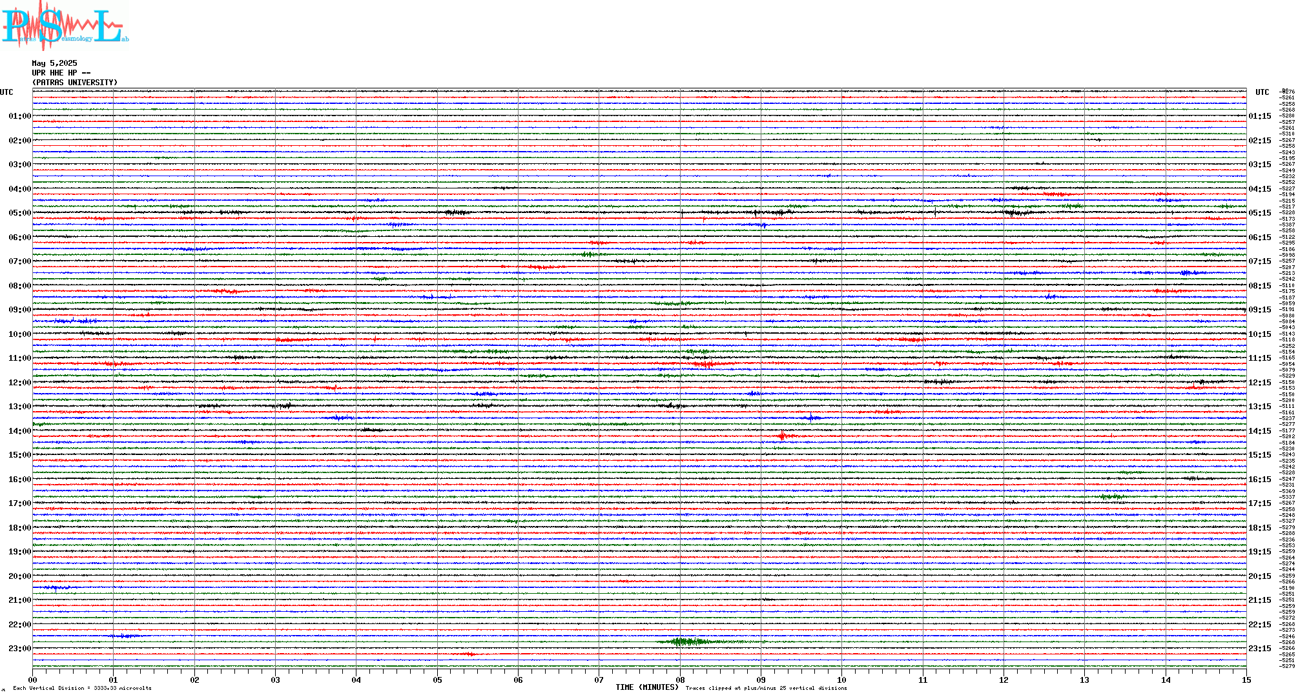Click the 07:00 hour label
This screenshot has height=697, width=1298.
click(x=20, y=261)
